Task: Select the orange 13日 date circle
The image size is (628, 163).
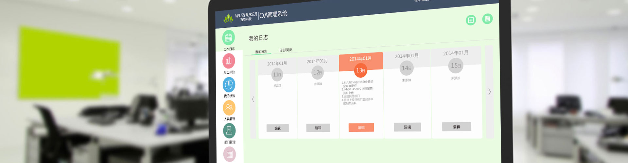Action: pyautogui.click(x=360, y=70)
